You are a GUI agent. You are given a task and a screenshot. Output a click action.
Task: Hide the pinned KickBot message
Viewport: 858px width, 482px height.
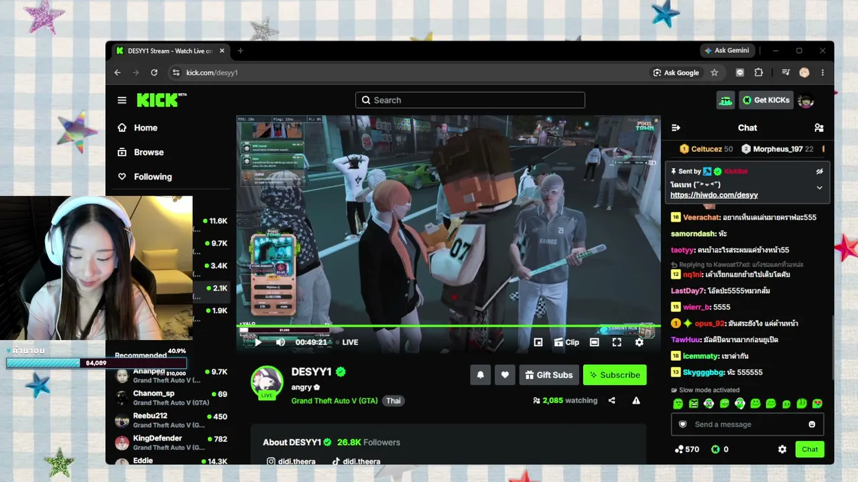(819, 171)
